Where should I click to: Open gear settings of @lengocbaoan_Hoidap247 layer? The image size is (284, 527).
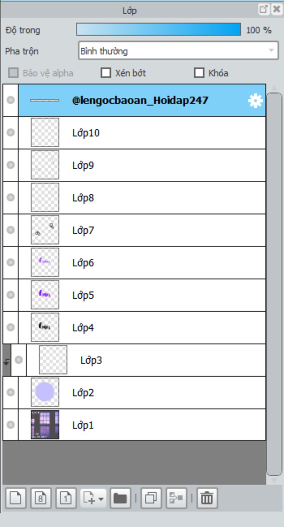[255, 100]
